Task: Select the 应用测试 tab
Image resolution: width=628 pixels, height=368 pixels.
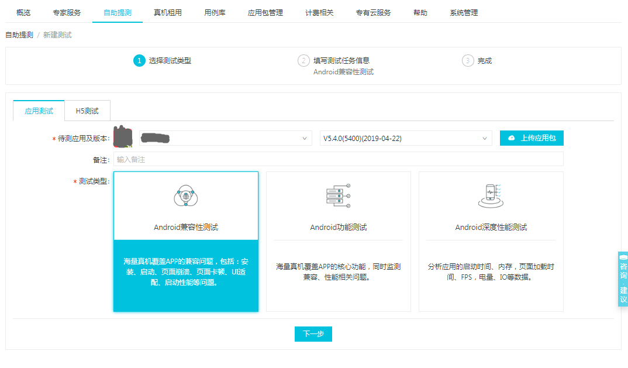Action: pyautogui.click(x=39, y=111)
